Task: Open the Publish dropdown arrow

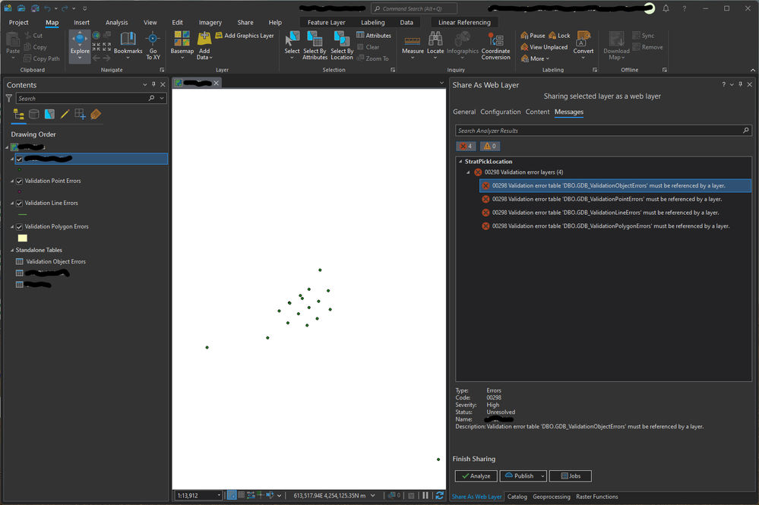Action: [x=542, y=476]
